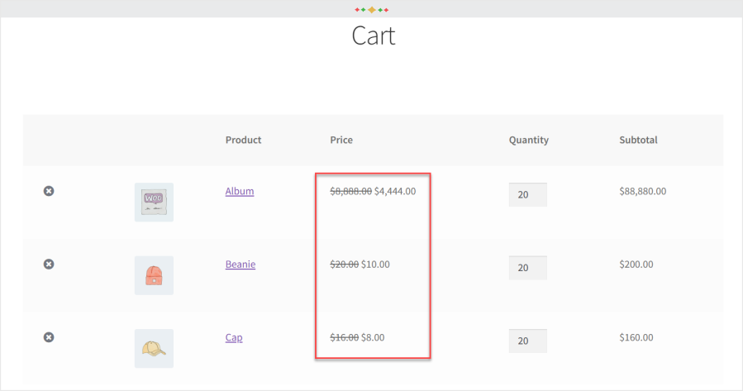
Task: Click the Product column header
Action: click(x=243, y=140)
